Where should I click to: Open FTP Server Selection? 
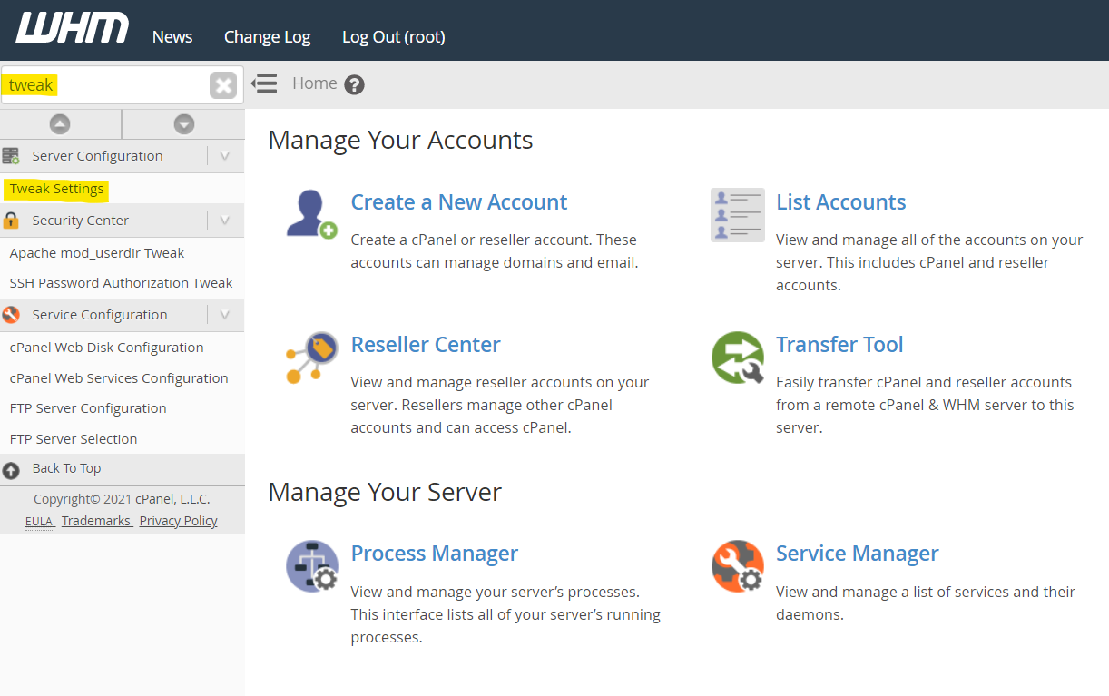pyautogui.click(x=74, y=439)
